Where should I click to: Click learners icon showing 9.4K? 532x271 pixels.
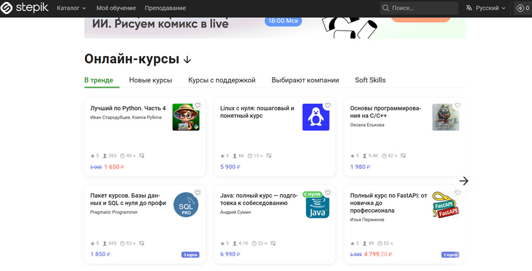tap(365, 156)
